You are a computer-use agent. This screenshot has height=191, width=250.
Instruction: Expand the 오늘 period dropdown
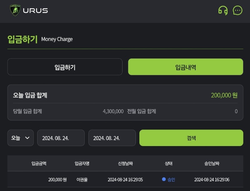21,138
